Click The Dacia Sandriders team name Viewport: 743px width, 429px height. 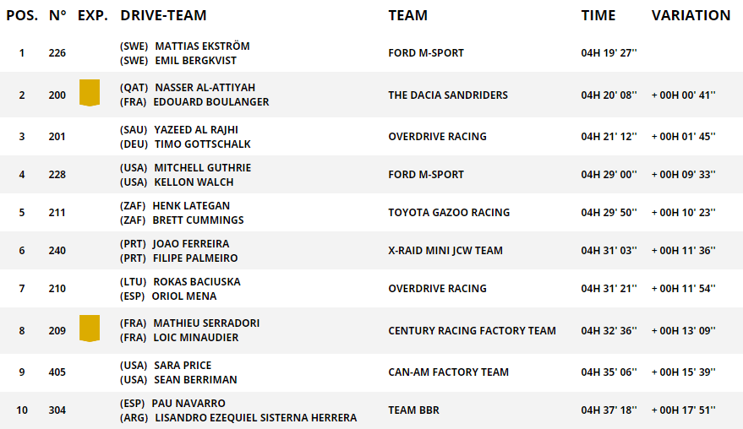point(448,95)
